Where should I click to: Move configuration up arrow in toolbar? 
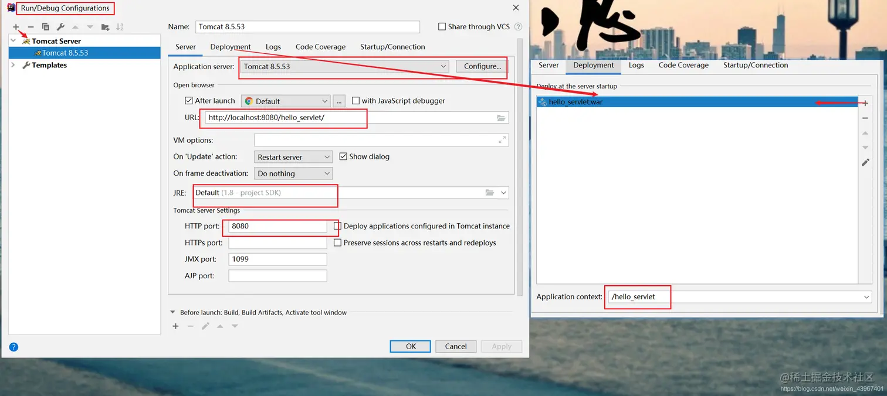coord(75,27)
